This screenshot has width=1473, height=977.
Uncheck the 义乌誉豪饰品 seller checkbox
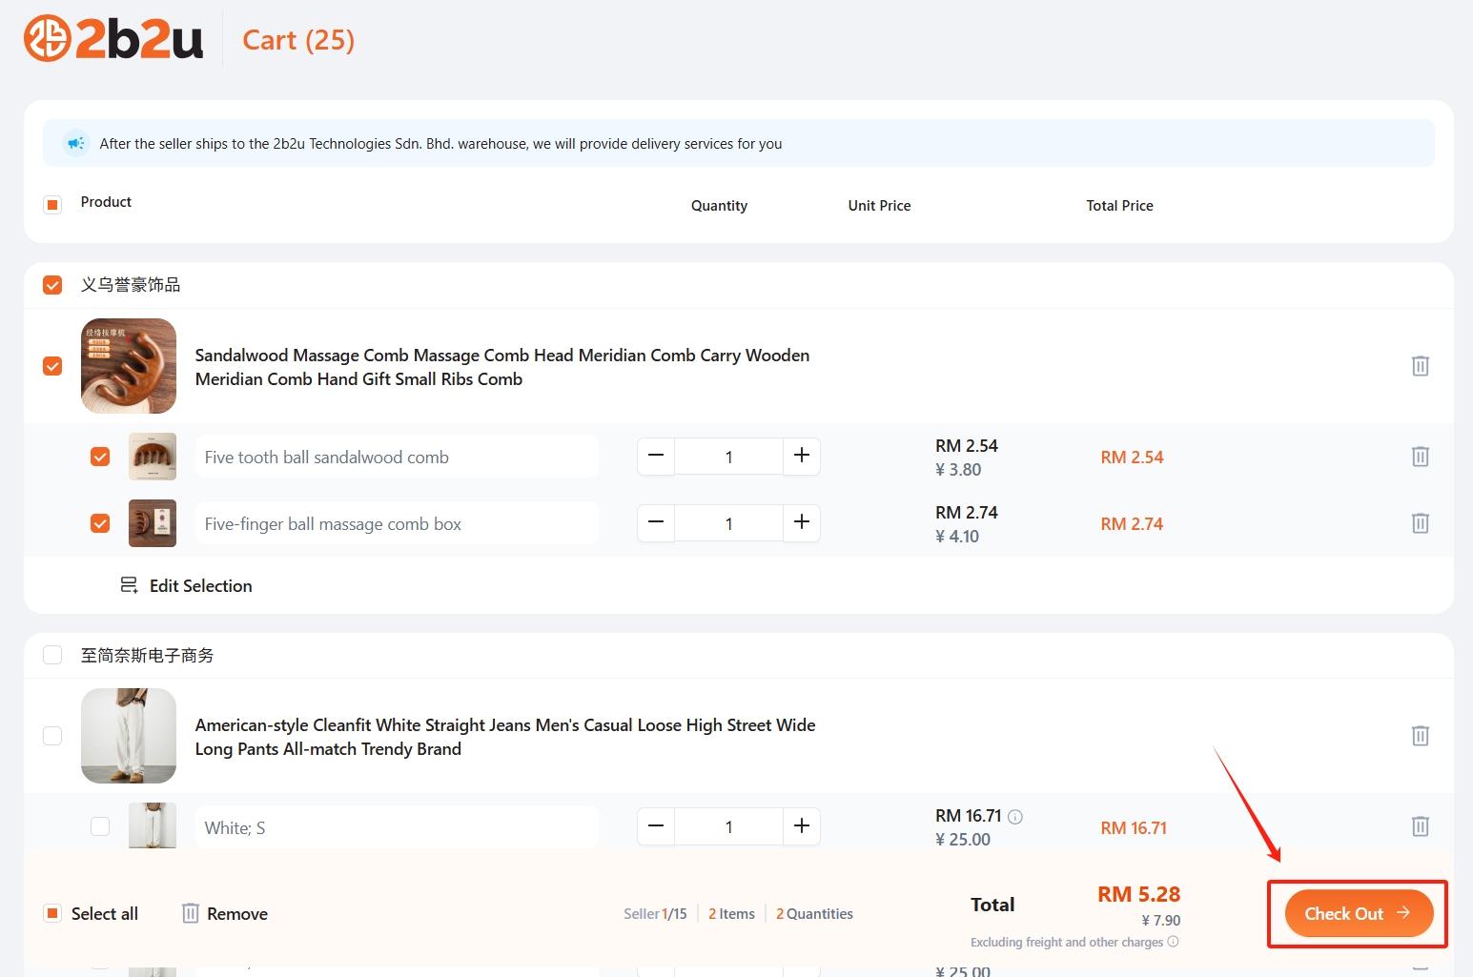[x=52, y=285]
